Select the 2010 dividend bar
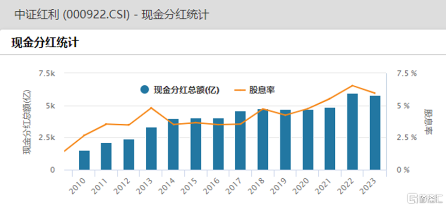 tap(84, 160)
